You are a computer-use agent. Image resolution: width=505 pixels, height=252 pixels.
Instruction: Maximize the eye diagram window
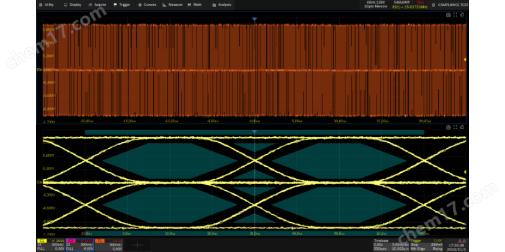455,127
